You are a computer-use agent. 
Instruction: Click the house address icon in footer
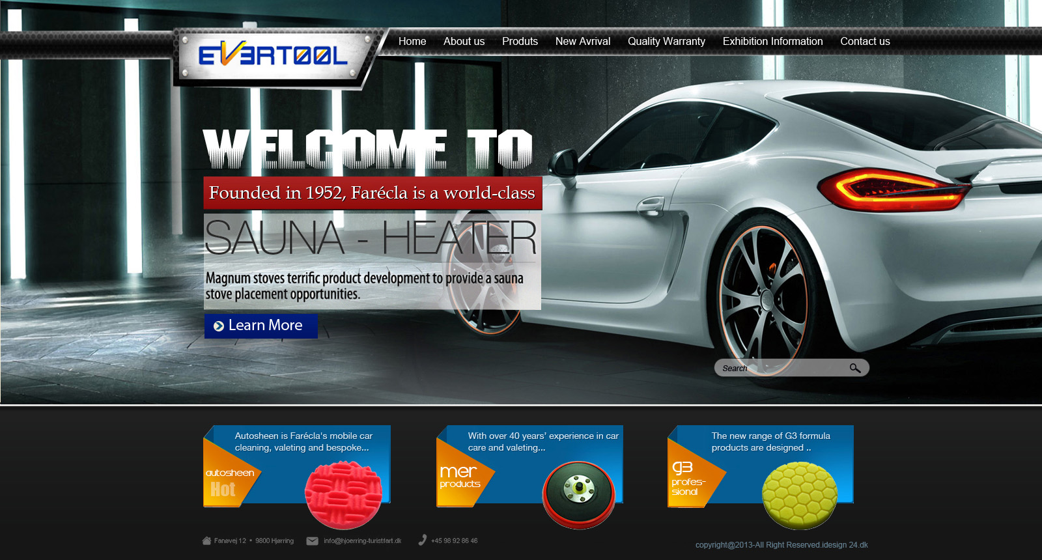pyautogui.click(x=206, y=540)
